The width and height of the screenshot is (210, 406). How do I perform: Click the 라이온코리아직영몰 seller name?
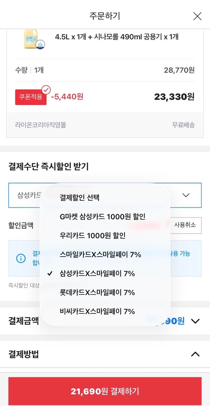(41, 125)
